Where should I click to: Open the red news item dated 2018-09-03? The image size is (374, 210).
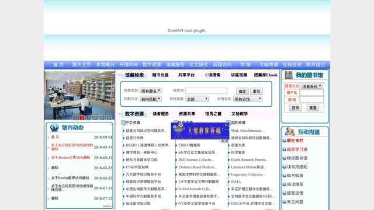55,137
